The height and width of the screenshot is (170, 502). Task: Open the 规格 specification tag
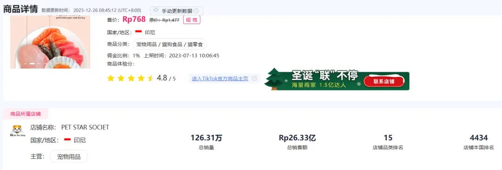(x=192, y=20)
